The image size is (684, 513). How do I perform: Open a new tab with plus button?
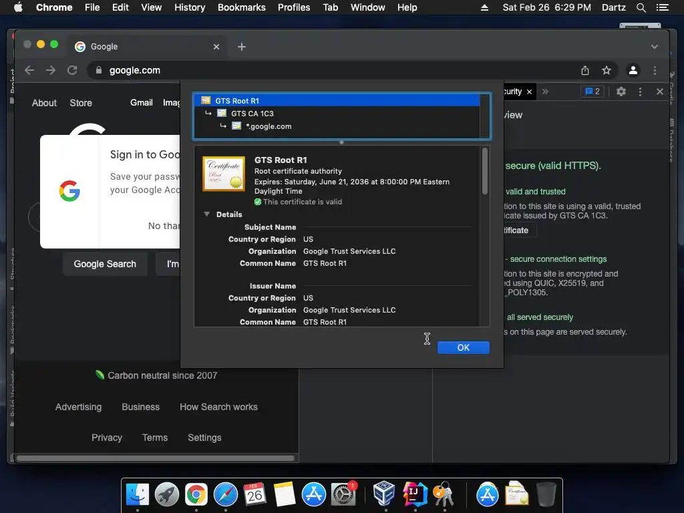[x=242, y=47]
